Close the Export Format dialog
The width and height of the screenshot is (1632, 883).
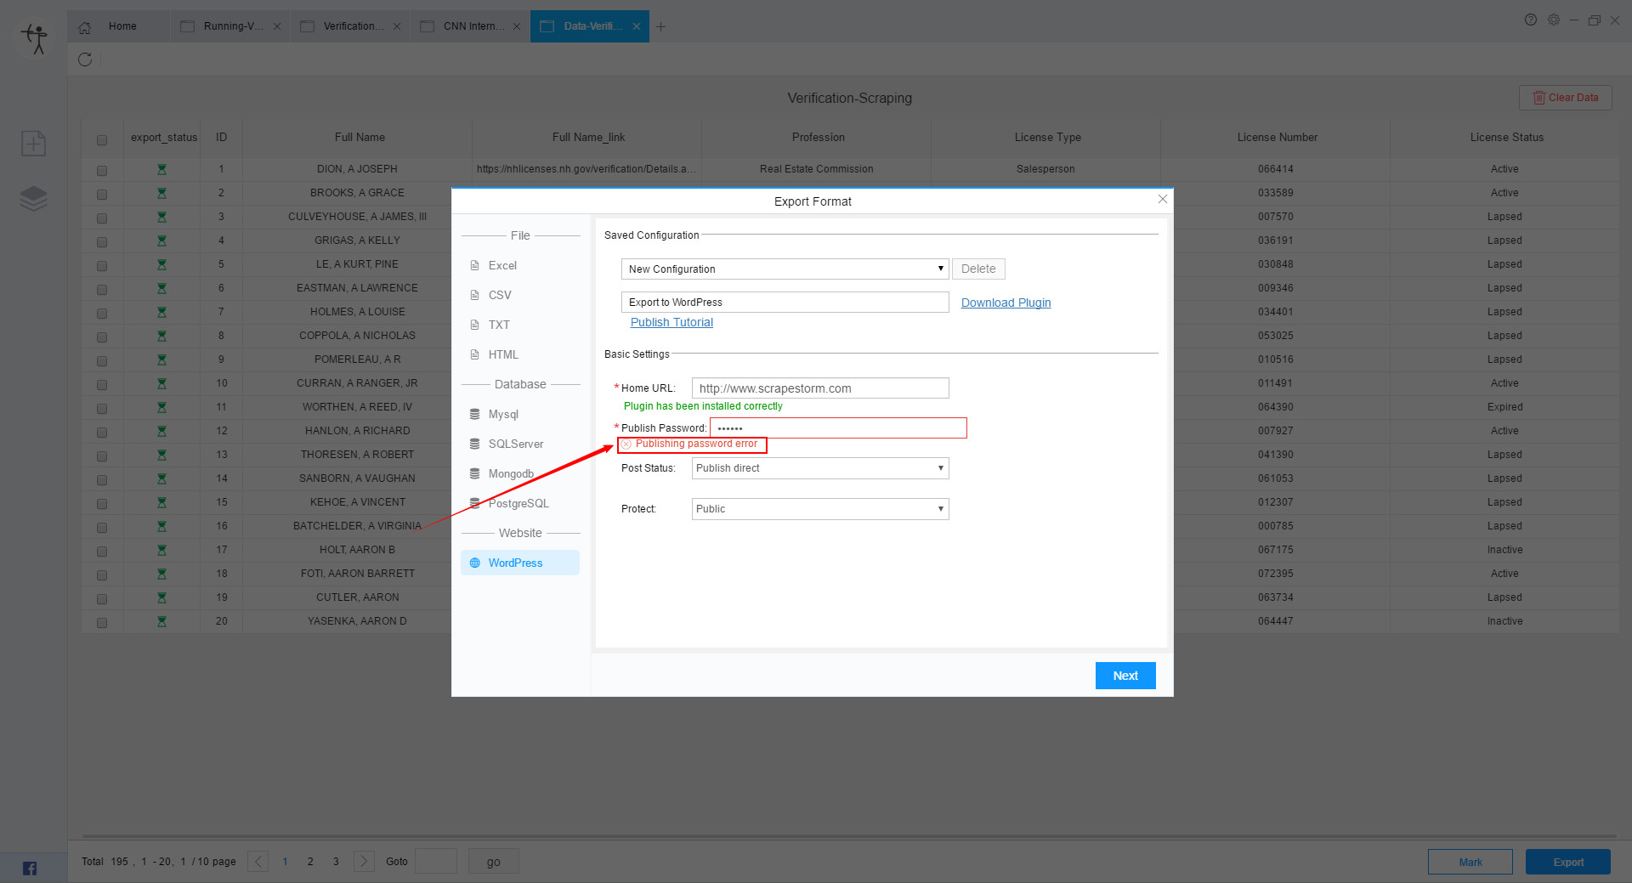1163,199
